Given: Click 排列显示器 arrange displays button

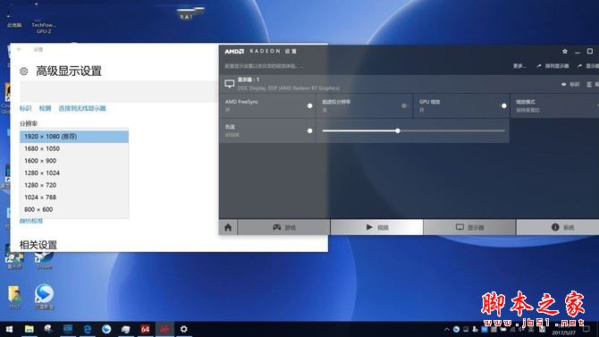Looking at the screenshot, I should tap(553, 66).
